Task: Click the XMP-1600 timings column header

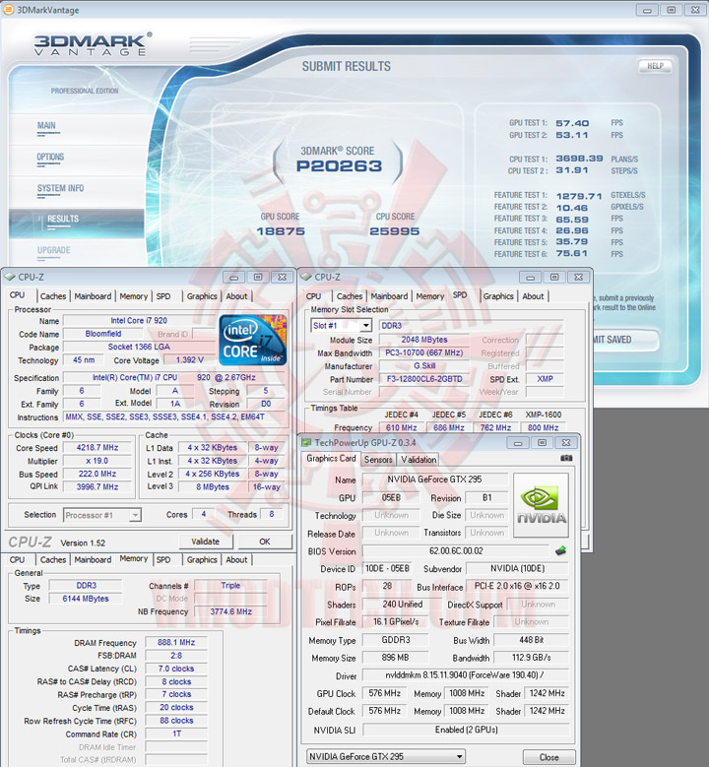Action: click(544, 415)
